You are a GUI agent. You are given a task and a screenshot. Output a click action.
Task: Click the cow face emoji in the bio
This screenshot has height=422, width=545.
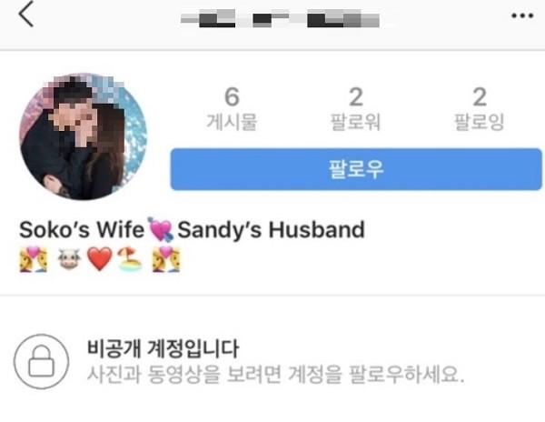click(x=69, y=259)
